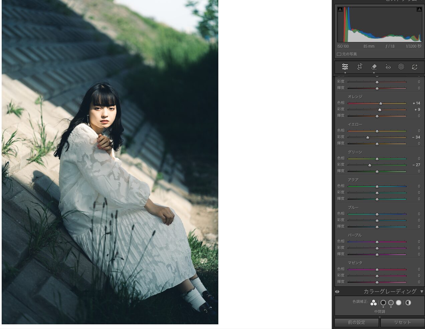Click the 前の設定 button
This screenshot has height=329, width=425.
pyautogui.click(x=357, y=322)
